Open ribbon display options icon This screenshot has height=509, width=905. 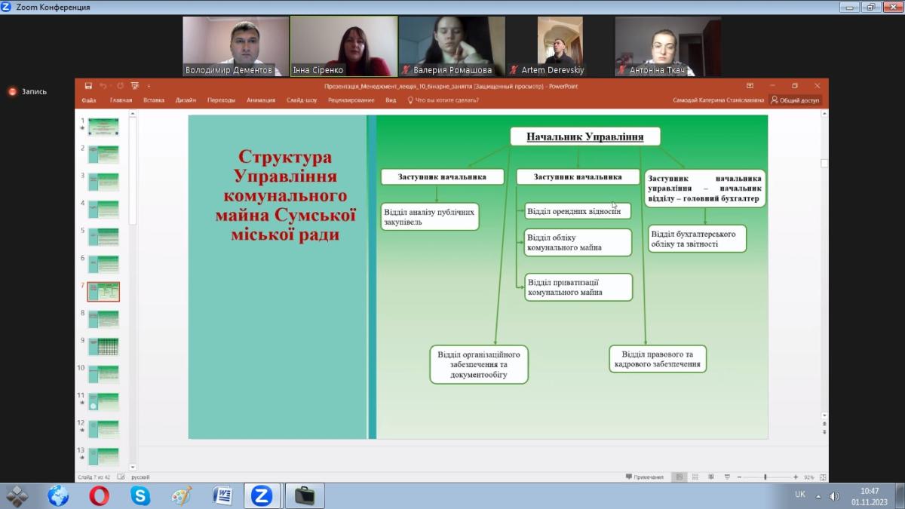click(750, 86)
